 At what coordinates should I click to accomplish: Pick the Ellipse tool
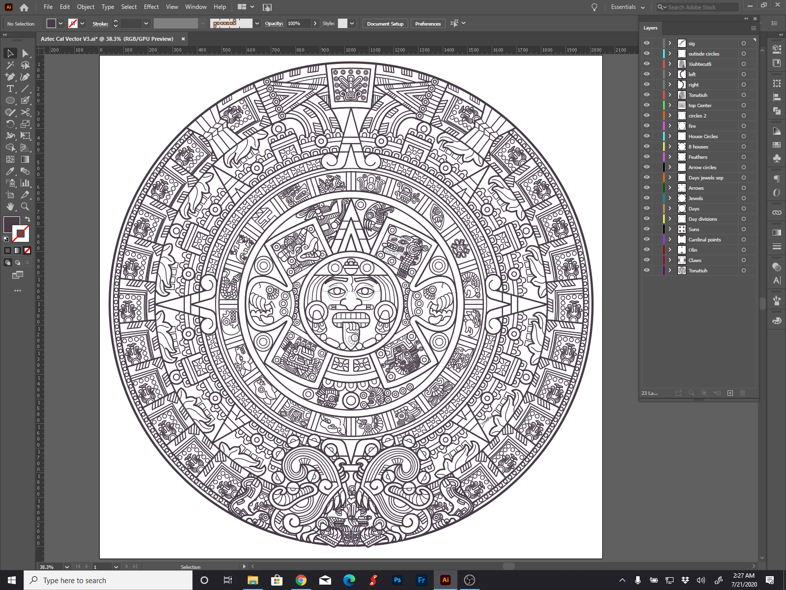[10, 100]
